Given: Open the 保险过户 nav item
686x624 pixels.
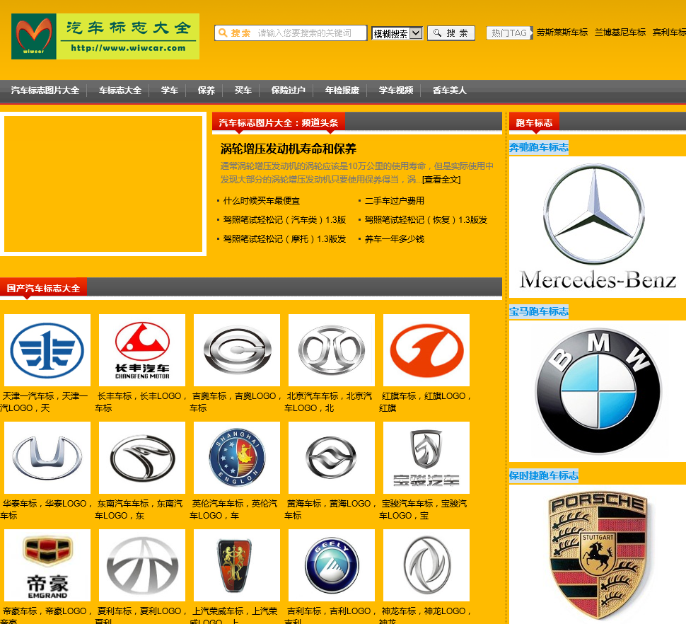Looking at the screenshot, I should click(288, 91).
